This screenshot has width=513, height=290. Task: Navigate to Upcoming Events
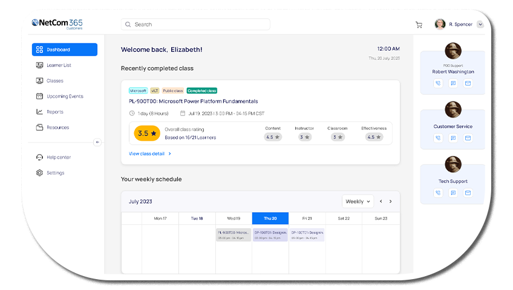(x=65, y=97)
